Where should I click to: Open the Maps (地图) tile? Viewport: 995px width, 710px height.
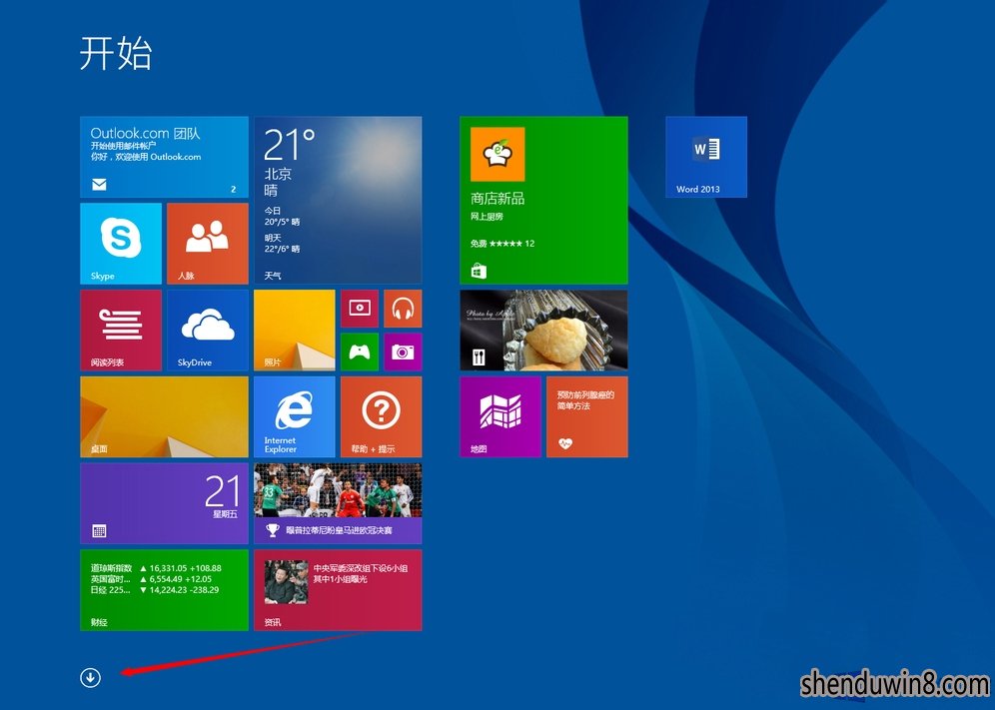[500, 416]
